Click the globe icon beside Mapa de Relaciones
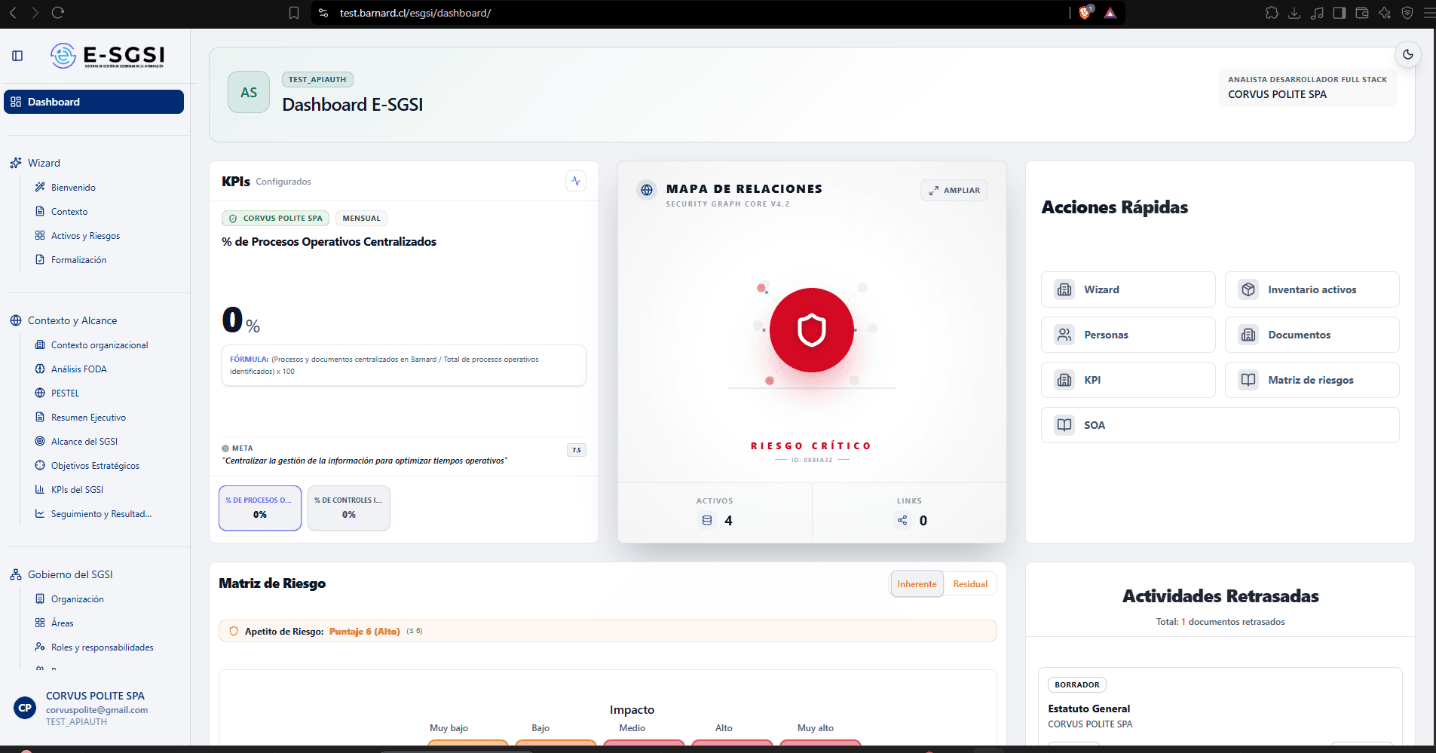 pos(647,190)
